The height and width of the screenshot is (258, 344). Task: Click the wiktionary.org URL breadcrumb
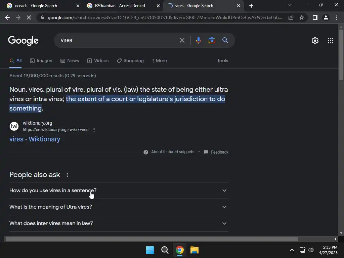(x=55, y=130)
